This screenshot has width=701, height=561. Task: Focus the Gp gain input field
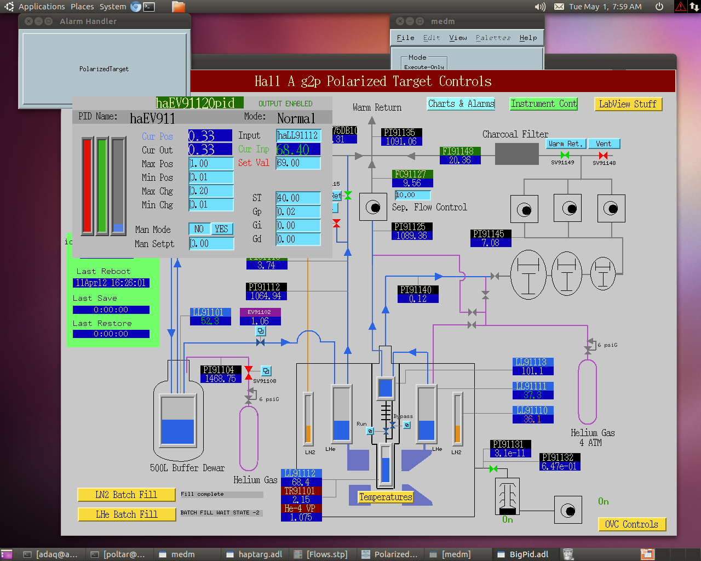coord(298,211)
